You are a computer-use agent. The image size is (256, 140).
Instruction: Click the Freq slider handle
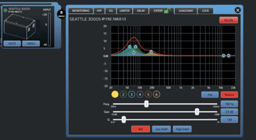coord(147,104)
